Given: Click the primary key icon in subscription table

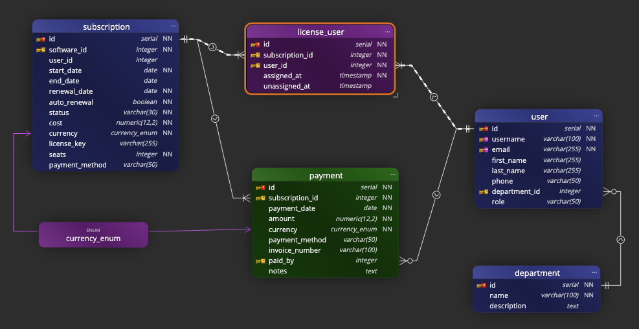Looking at the screenshot, I should click(x=40, y=39).
